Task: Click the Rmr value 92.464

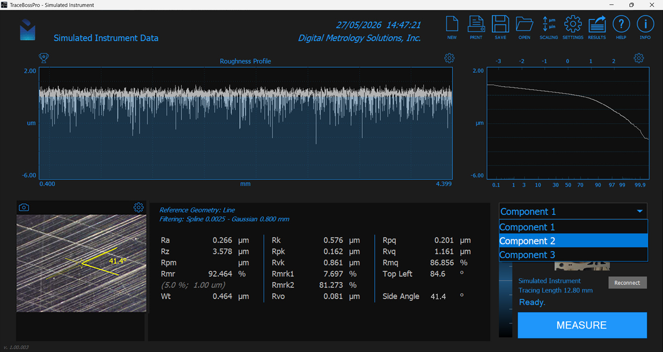Action: [220, 274]
